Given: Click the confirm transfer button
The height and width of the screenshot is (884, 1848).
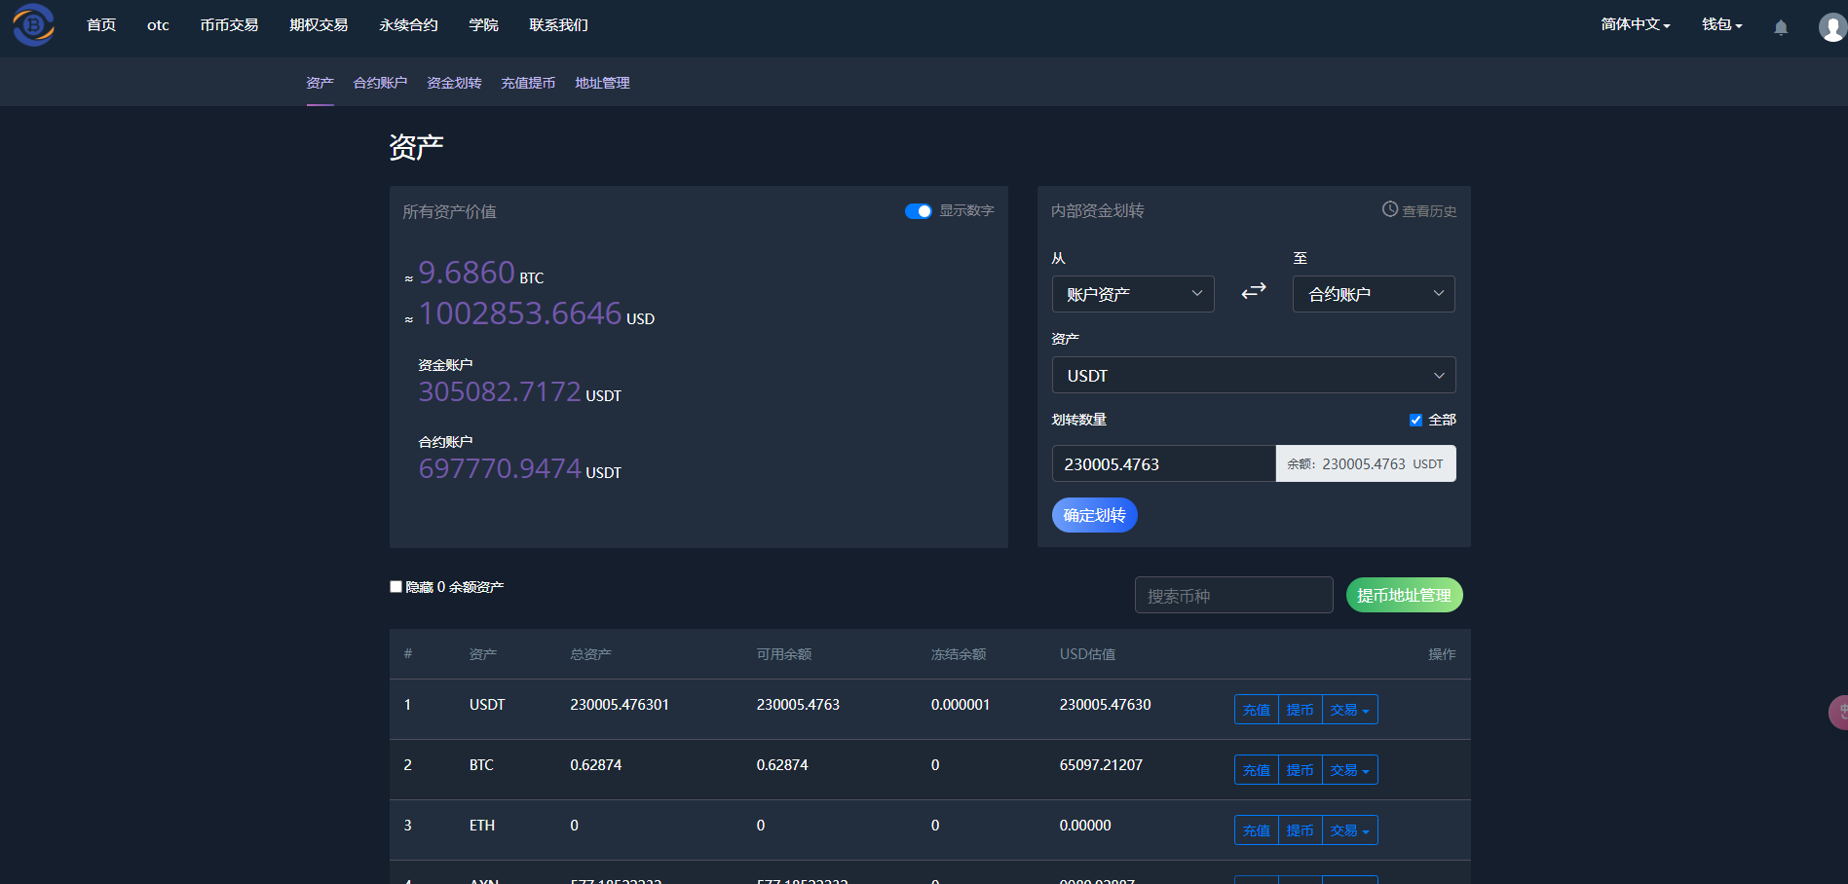Looking at the screenshot, I should [x=1094, y=515].
